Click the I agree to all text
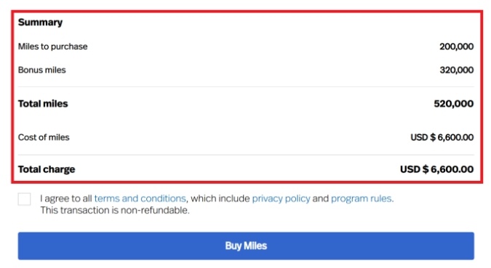Screen dimensions: 491x268 point(65,198)
